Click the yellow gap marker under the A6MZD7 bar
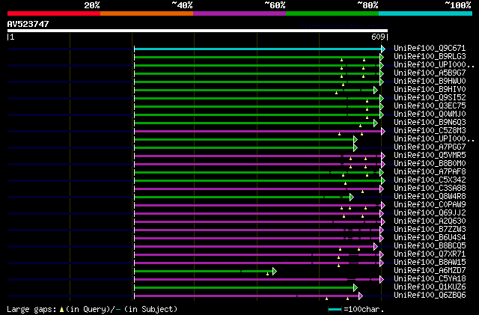The image size is (479, 315). (268, 274)
